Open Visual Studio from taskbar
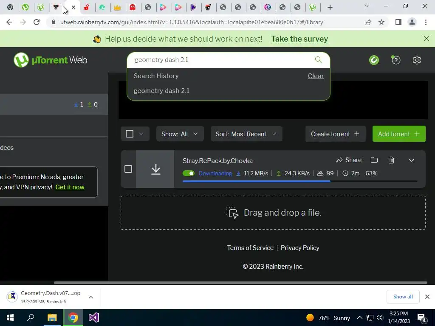Screen dimensions: 435x326 click(94, 318)
